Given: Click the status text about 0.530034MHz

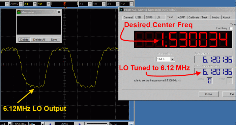Looking at the screenshot, I should tap(157, 80).
